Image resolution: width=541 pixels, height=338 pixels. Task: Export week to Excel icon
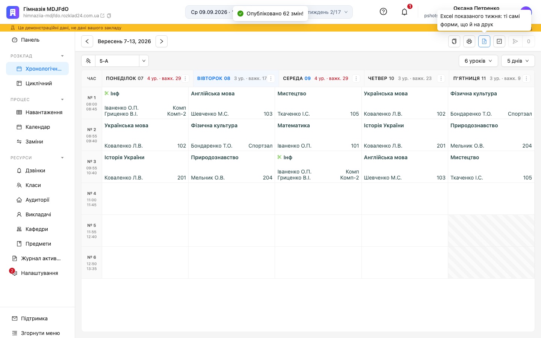point(484,41)
